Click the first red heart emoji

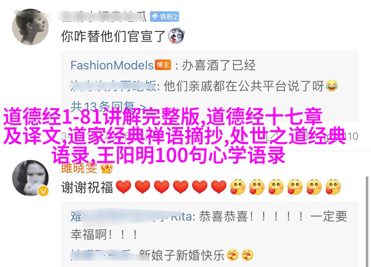(124, 187)
